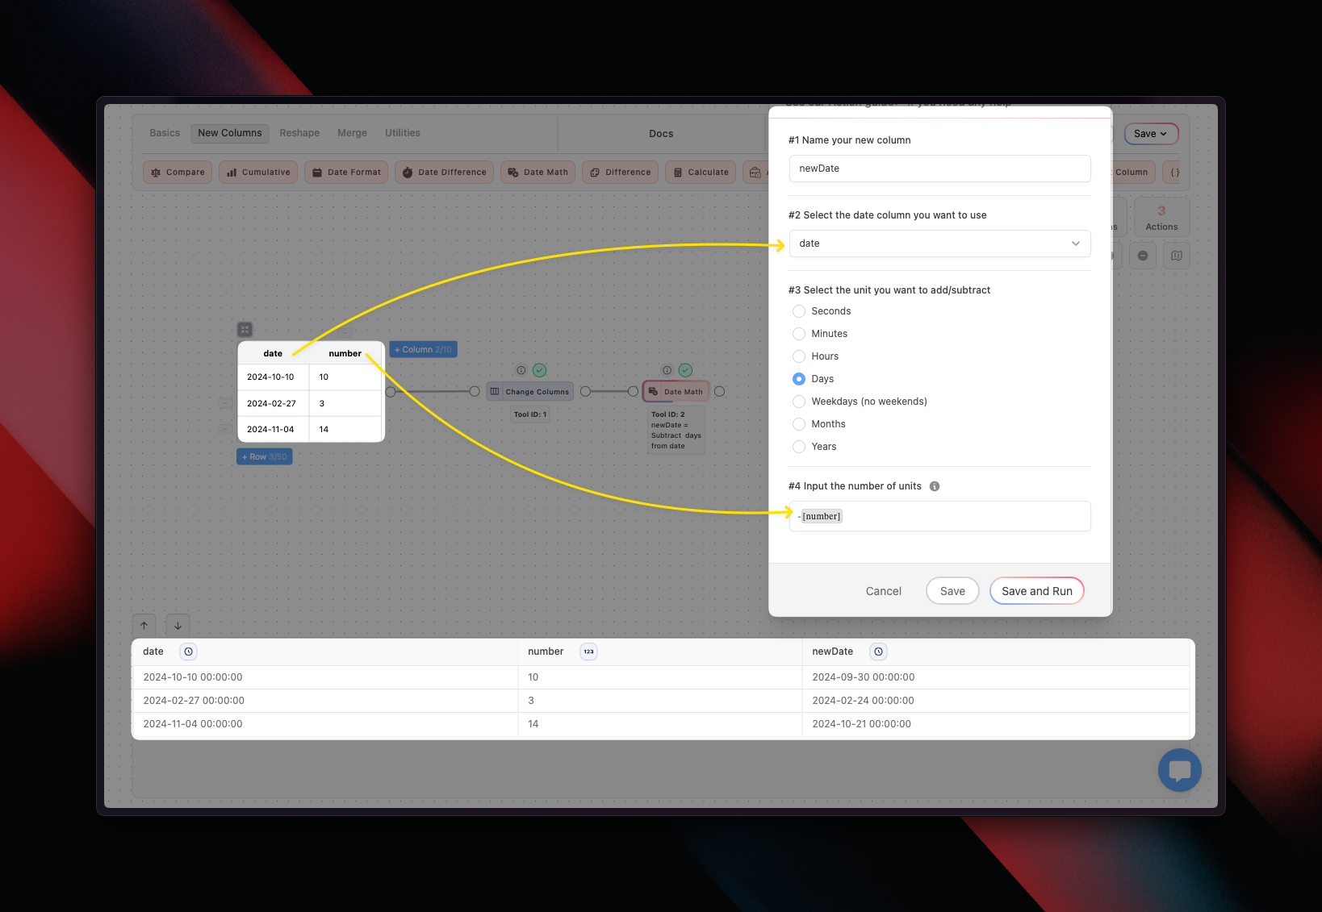Click the Difference tool button

coord(620,172)
